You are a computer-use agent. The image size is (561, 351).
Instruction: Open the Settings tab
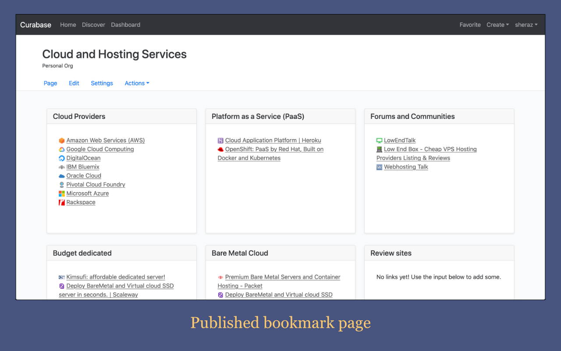pyautogui.click(x=102, y=83)
